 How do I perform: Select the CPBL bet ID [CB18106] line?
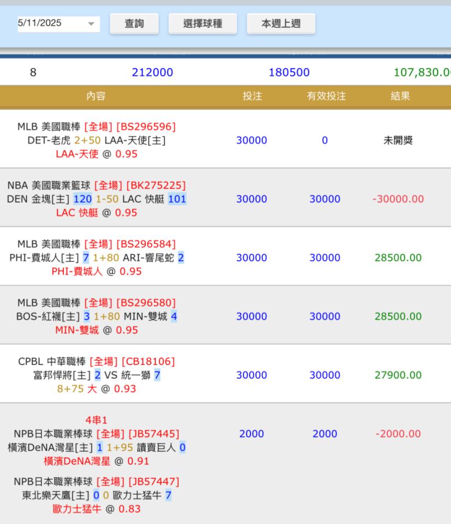click(x=96, y=362)
